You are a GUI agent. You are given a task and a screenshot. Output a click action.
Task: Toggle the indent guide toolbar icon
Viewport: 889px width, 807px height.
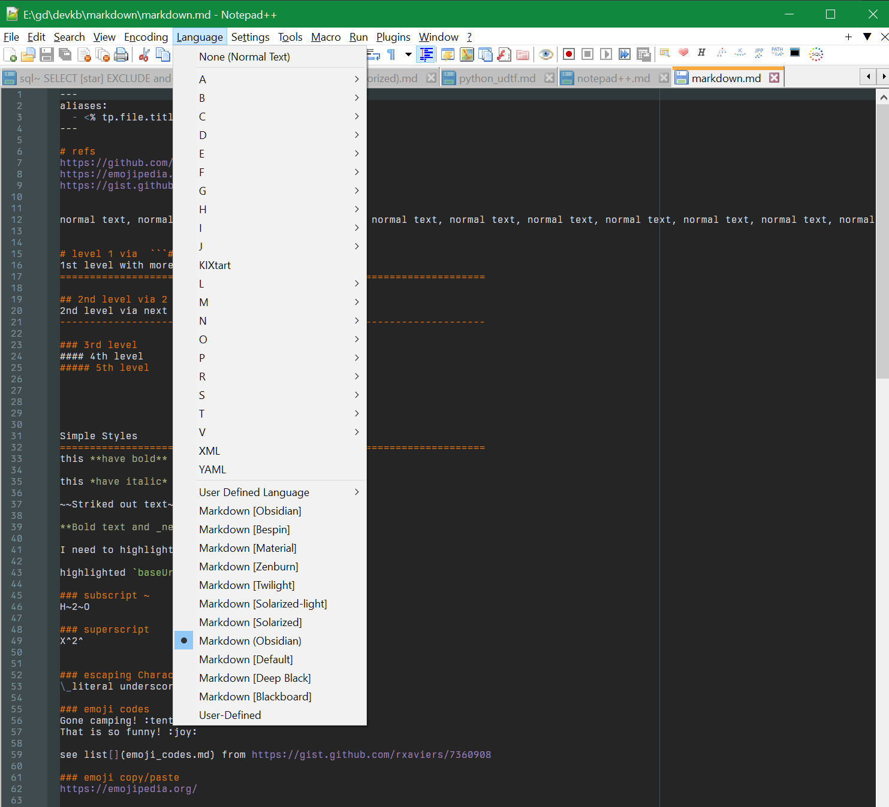(426, 55)
